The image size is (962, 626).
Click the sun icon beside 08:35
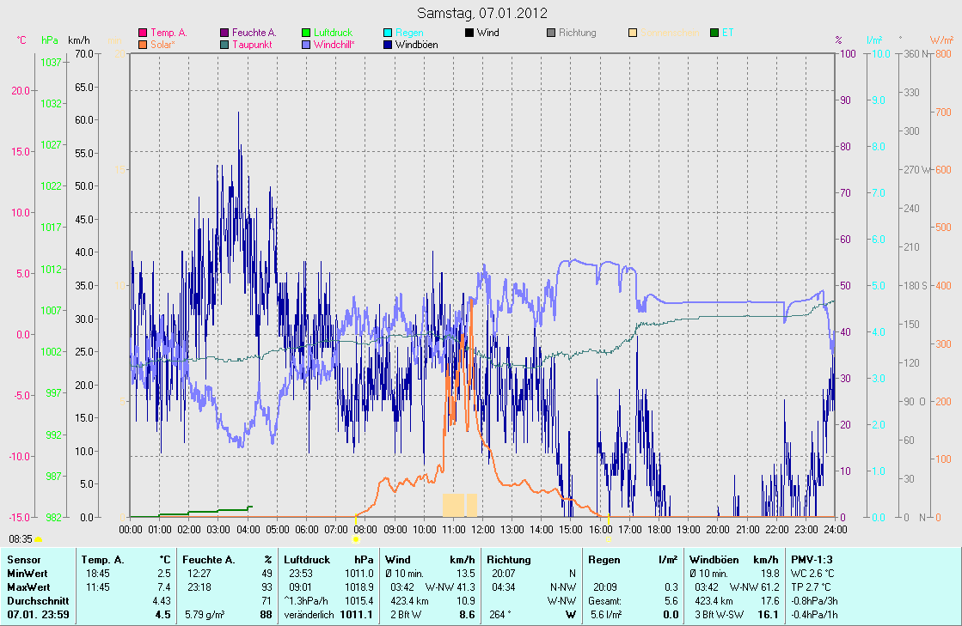coord(38,539)
